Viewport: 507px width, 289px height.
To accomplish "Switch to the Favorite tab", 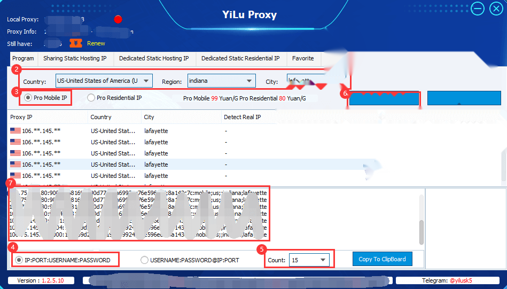I will tap(303, 59).
